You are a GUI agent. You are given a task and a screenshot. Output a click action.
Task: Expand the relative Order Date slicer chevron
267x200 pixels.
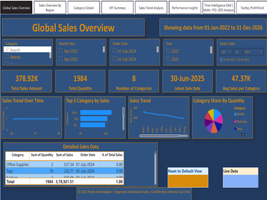[x=263, y=43]
